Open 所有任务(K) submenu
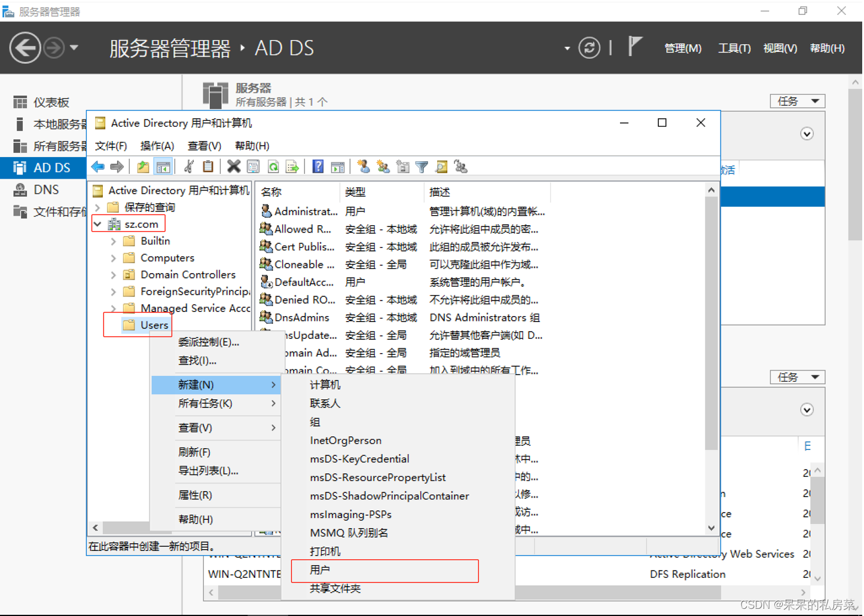The image size is (864, 616). pos(215,403)
